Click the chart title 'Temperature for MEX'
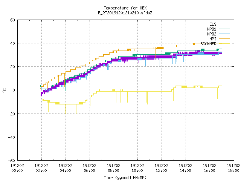The width and height of the screenshot is (241, 181). coord(125,8)
